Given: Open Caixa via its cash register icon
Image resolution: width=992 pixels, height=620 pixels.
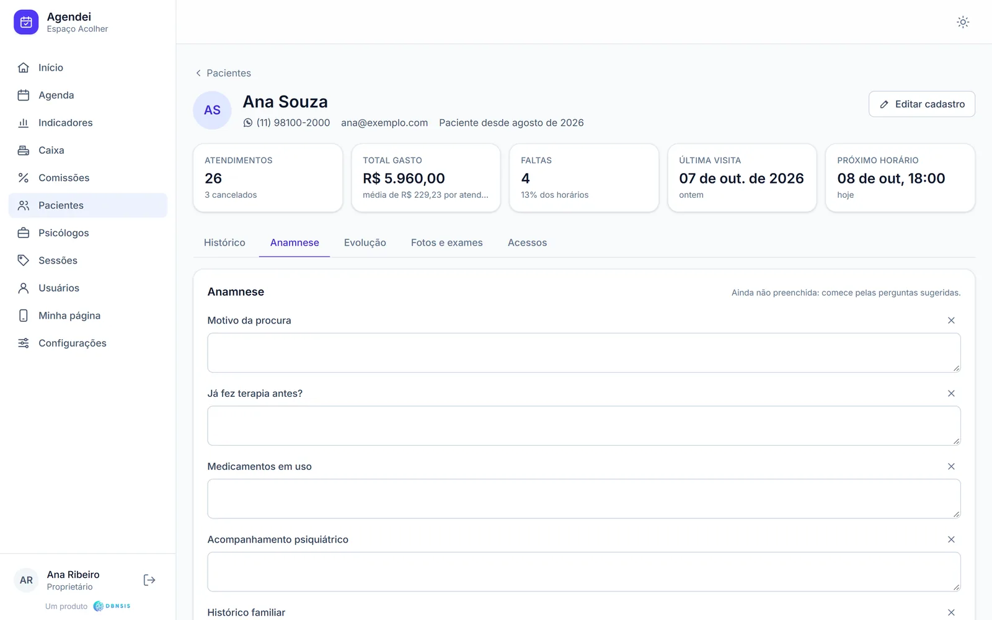Looking at the screenshot, I should [x=24, y=150].
